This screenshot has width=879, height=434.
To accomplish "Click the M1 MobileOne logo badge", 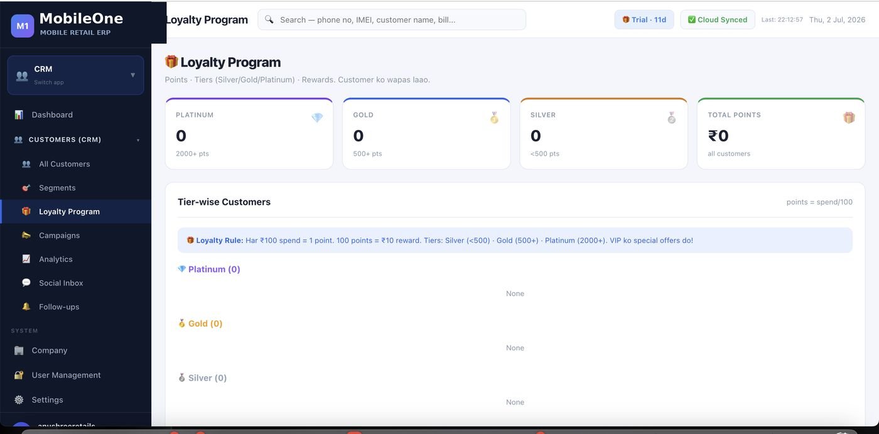I will point(23,26).
